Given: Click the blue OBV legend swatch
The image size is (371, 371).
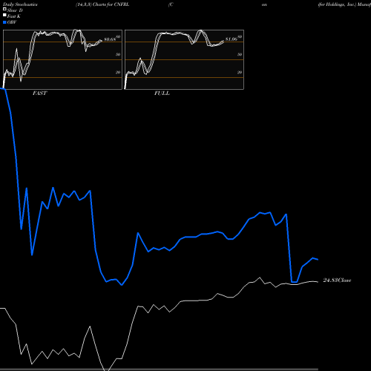Looking at the screenshot, I should point(4,22).
